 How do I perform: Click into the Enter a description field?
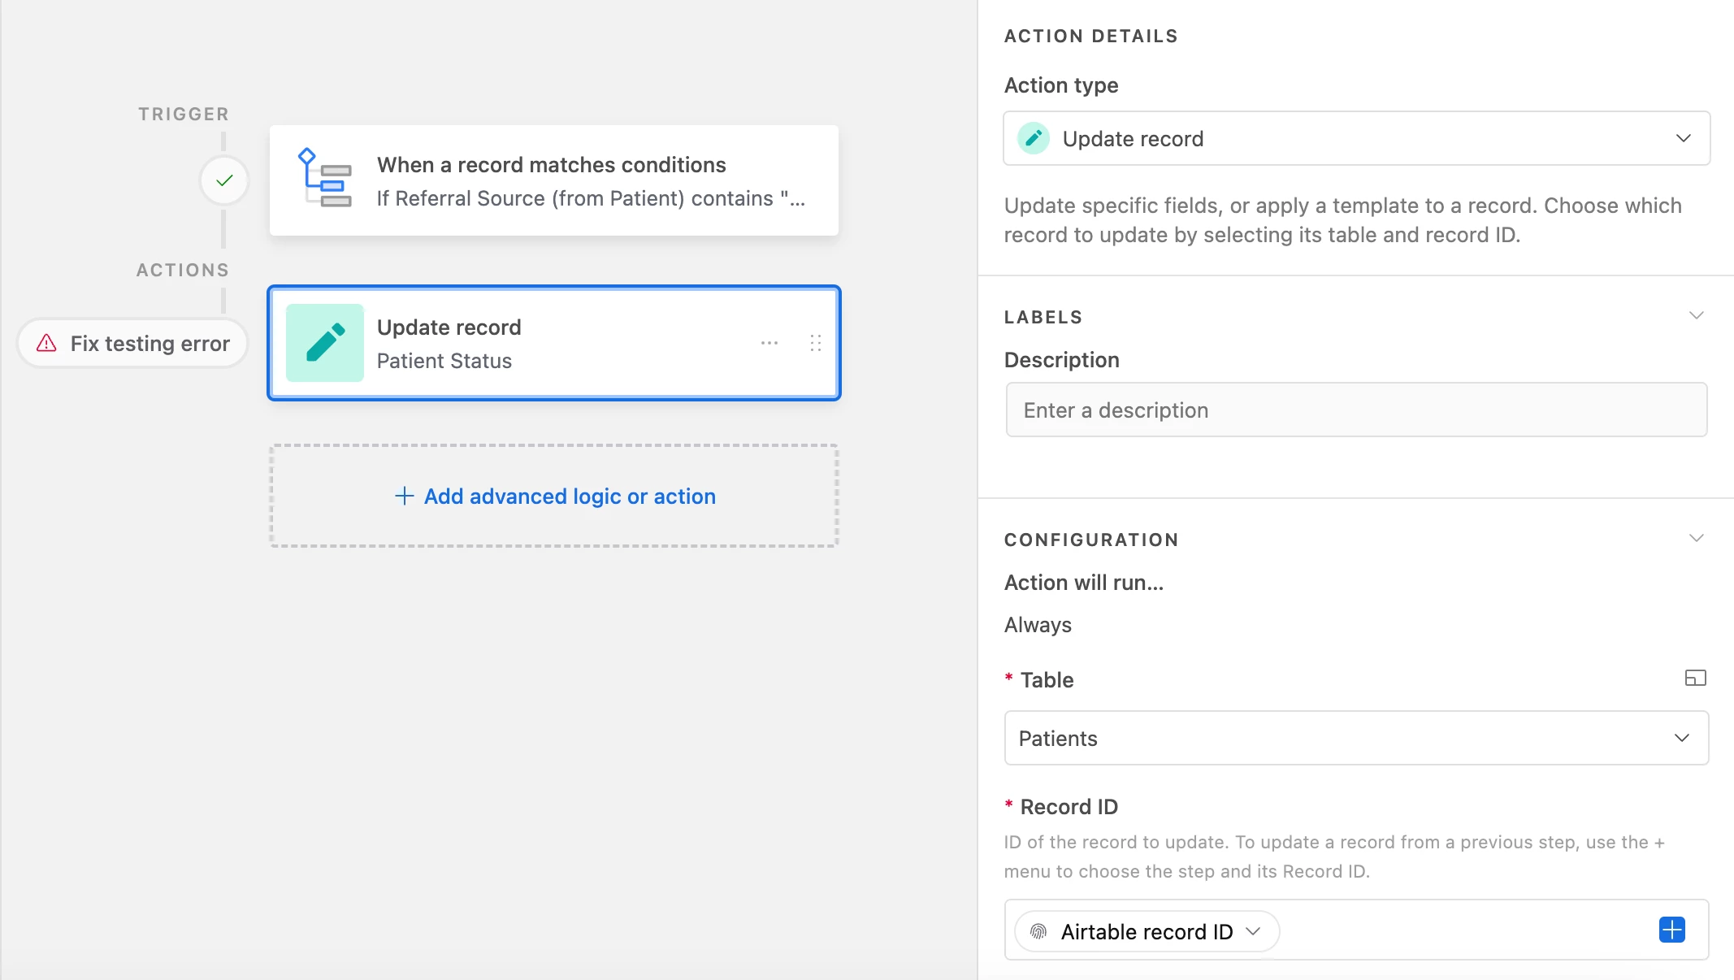(x=1356, y=410)
